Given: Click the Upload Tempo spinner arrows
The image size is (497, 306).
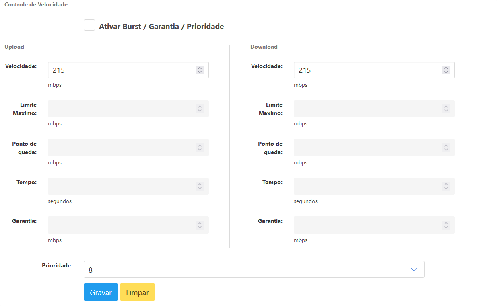Looking at the screenshot, I should pos(200,186).
